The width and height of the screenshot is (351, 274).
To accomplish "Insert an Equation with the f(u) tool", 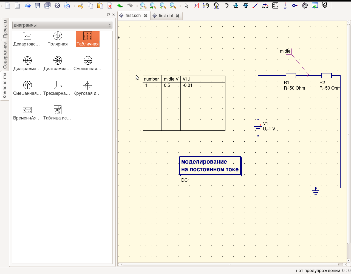I will [275, 5].
